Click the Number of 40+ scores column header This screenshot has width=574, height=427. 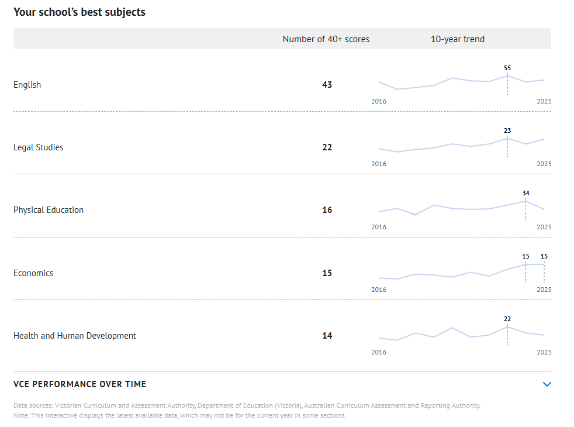[326, 39]
